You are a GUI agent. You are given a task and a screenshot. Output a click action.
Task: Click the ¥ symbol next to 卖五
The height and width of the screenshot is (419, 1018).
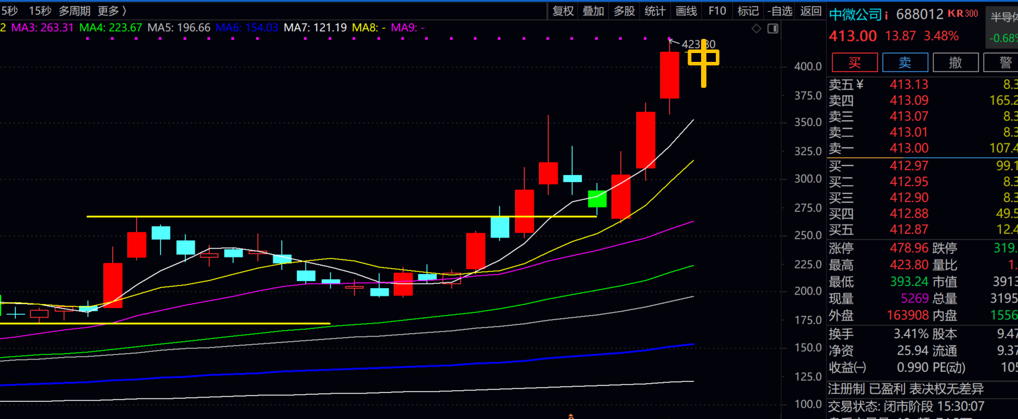pos(859,84)
